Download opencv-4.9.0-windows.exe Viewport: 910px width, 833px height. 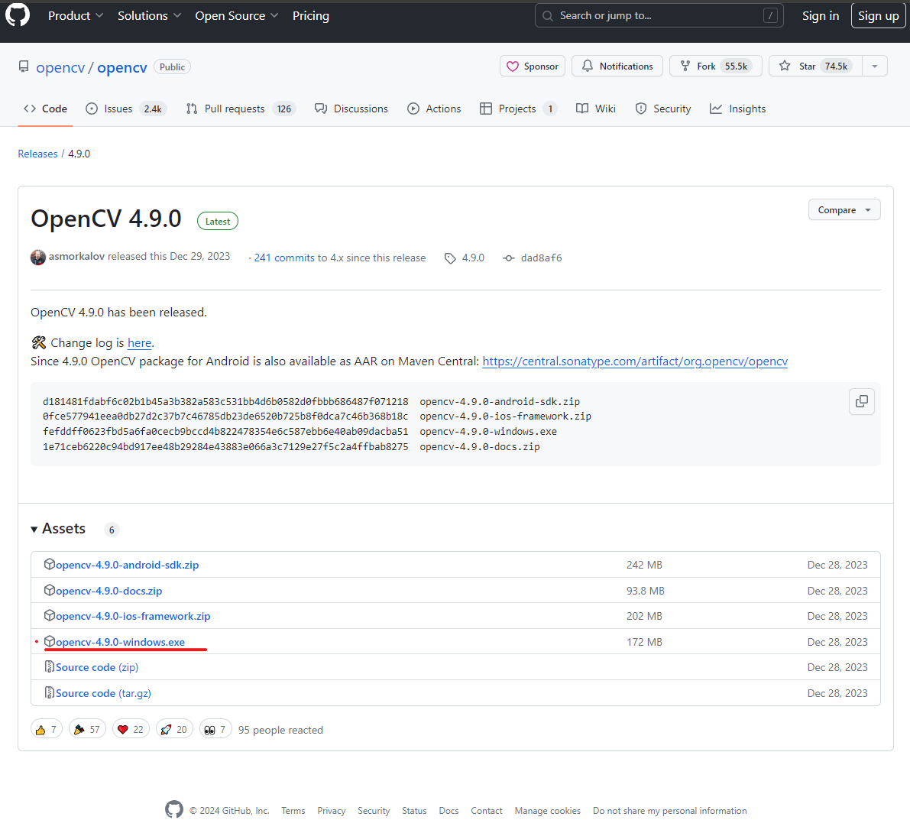click(x=120, y=642)
